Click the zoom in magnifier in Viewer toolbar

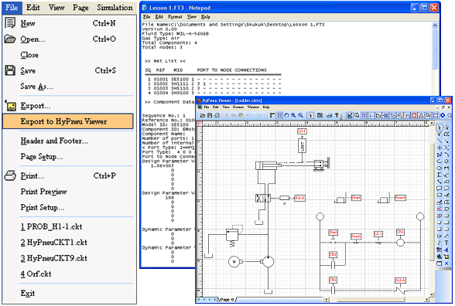[x=294, y=115]
